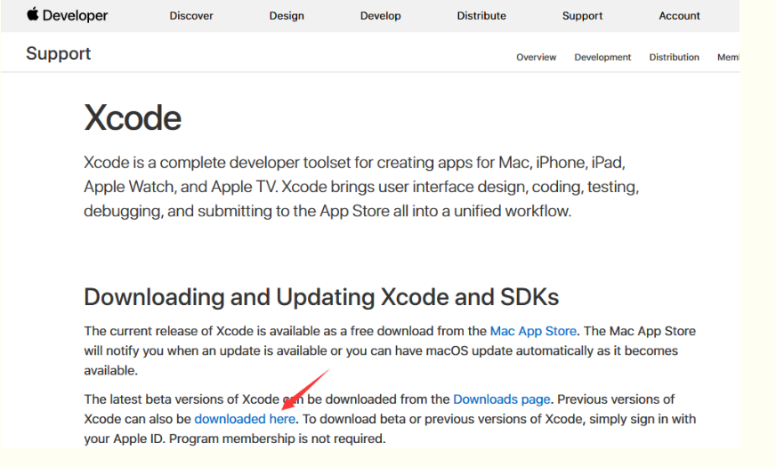Open the Distribution tab
Image resolution: width=776 pixels, height=467 pixels.
pos(674,57)
